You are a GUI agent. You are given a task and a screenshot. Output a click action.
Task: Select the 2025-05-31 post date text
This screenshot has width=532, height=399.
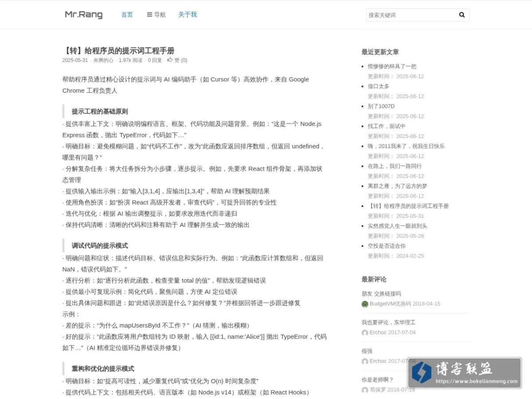(75, 60)
